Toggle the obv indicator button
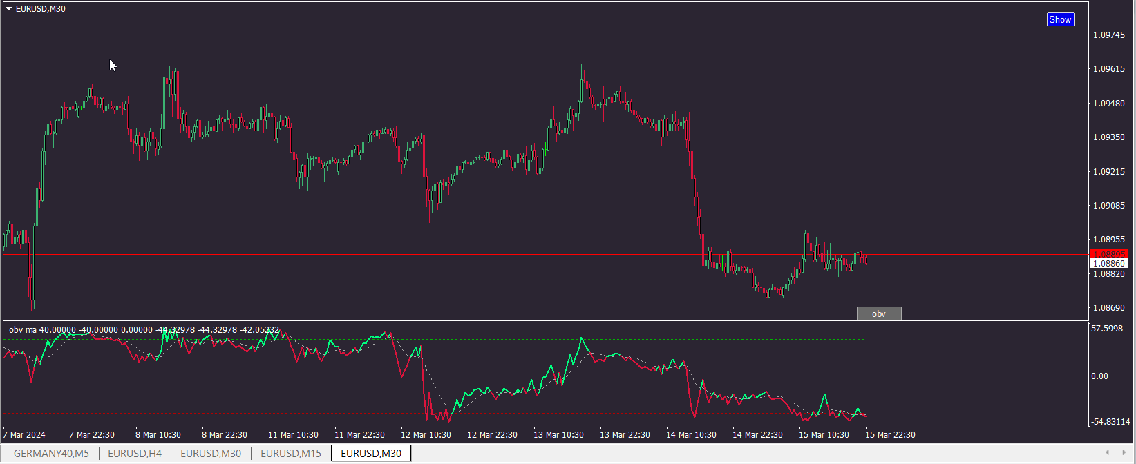 [x=879, y=313]
